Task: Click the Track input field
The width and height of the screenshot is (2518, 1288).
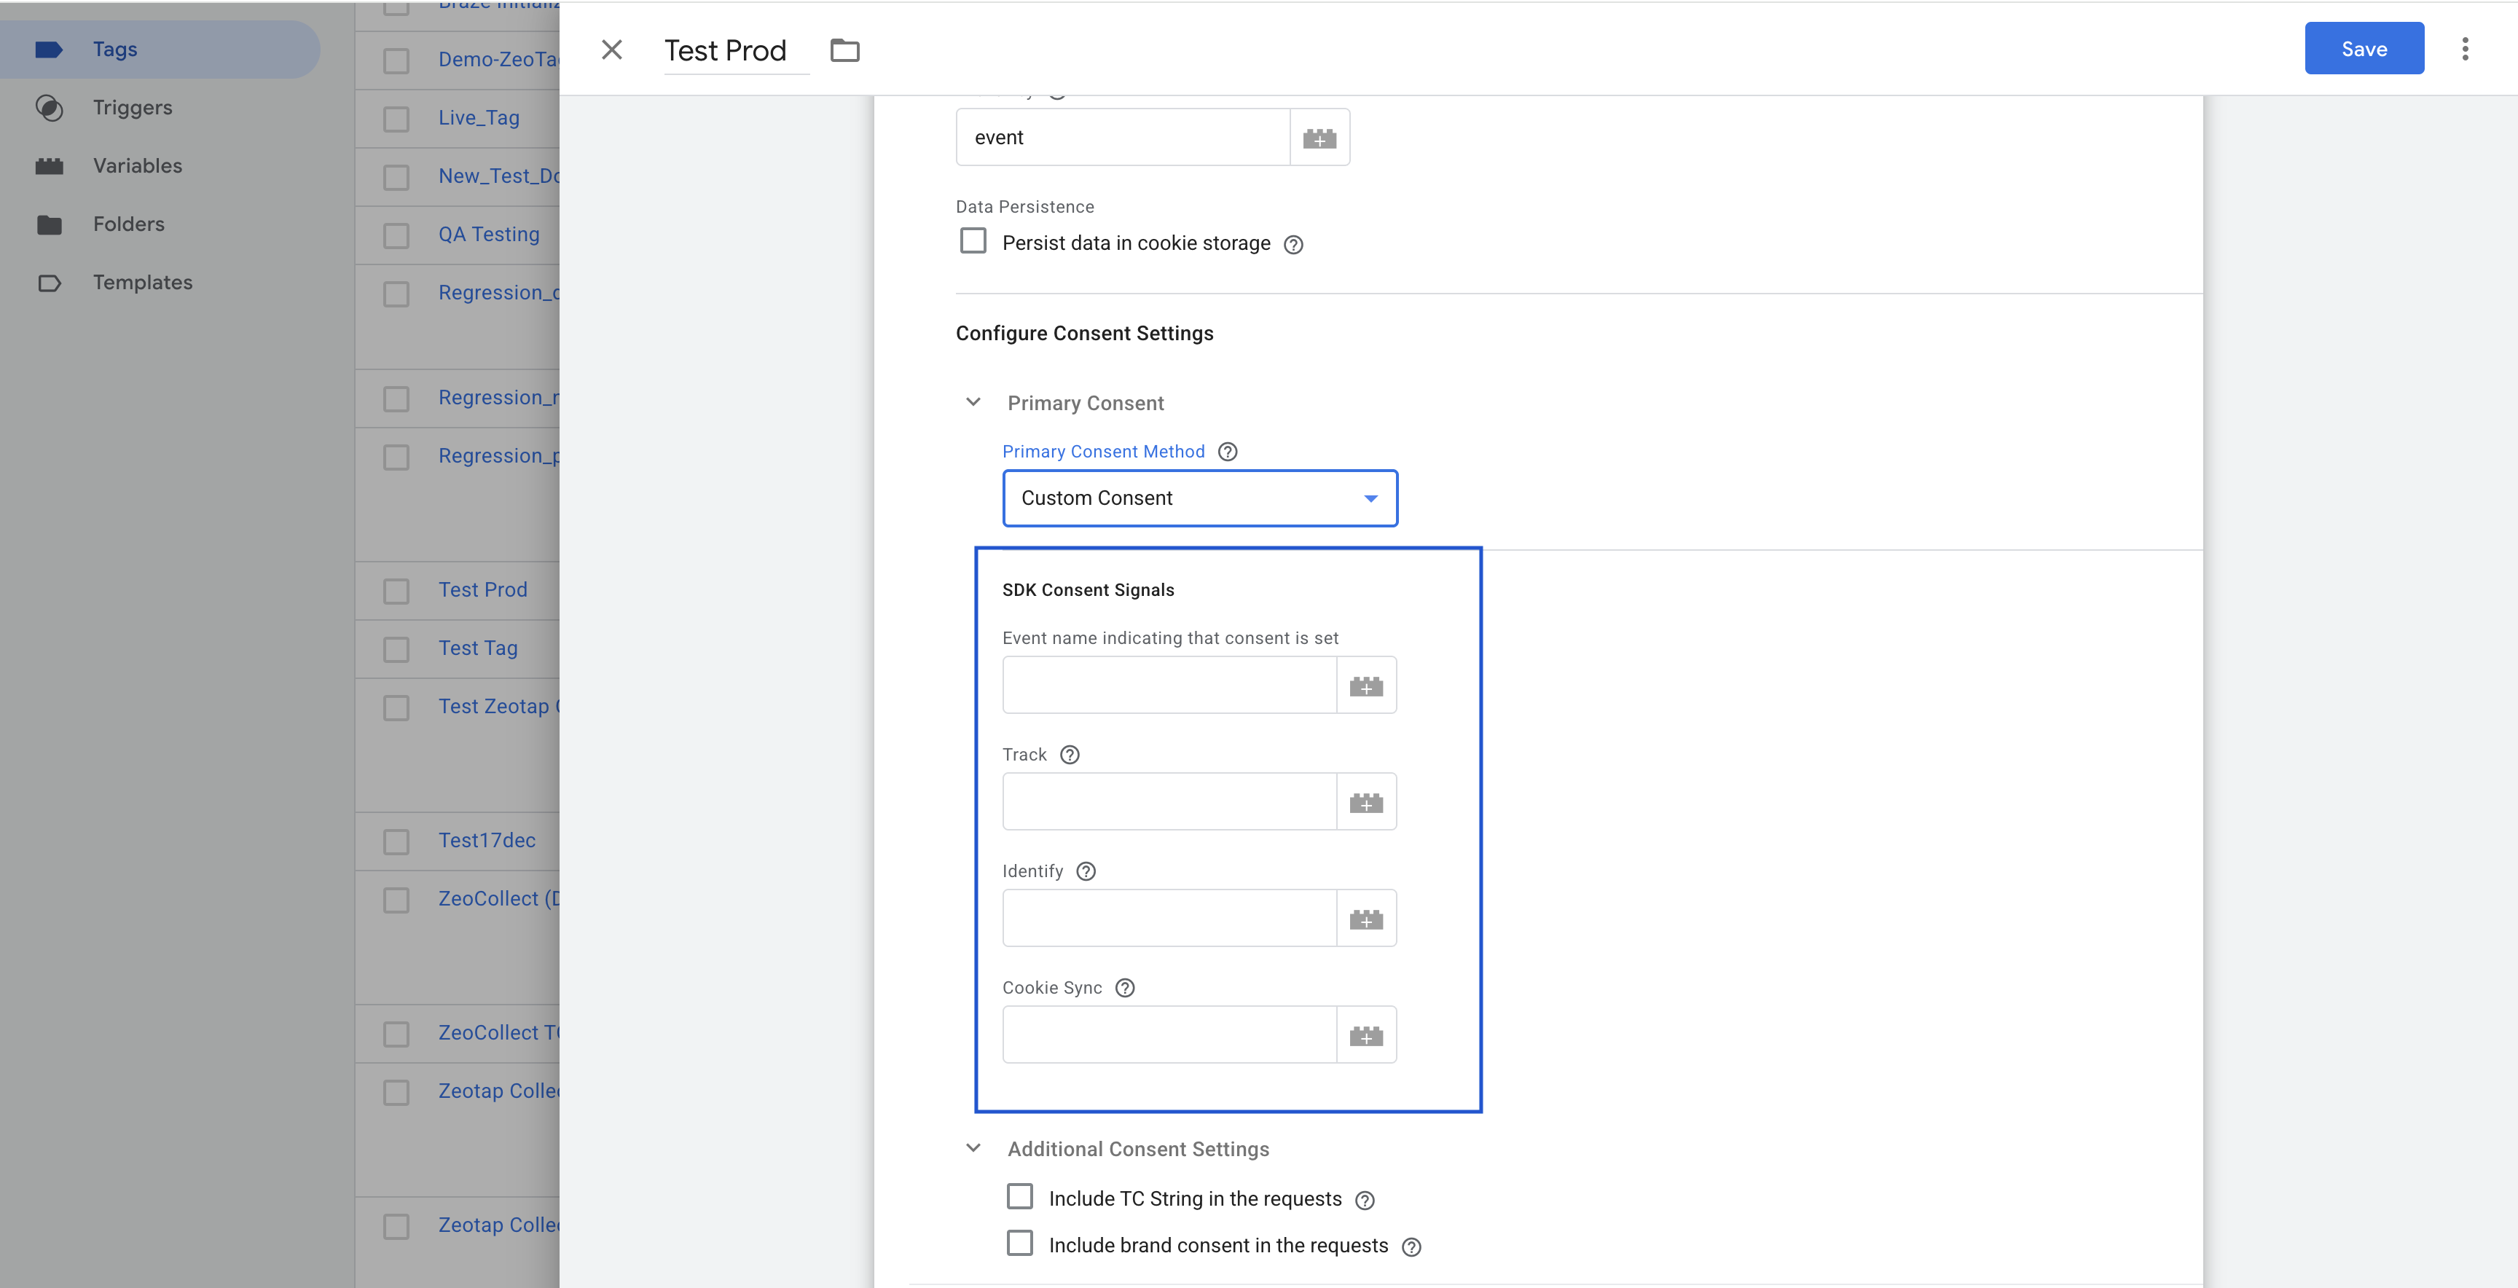Action: tap(1169, 802)
